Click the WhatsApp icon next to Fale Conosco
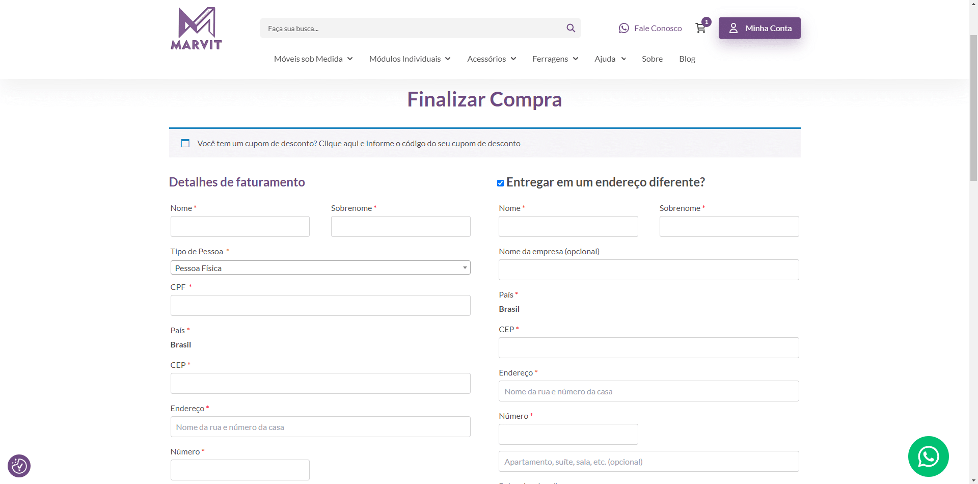This screenshot has height=484, width=978. (623, 28)
